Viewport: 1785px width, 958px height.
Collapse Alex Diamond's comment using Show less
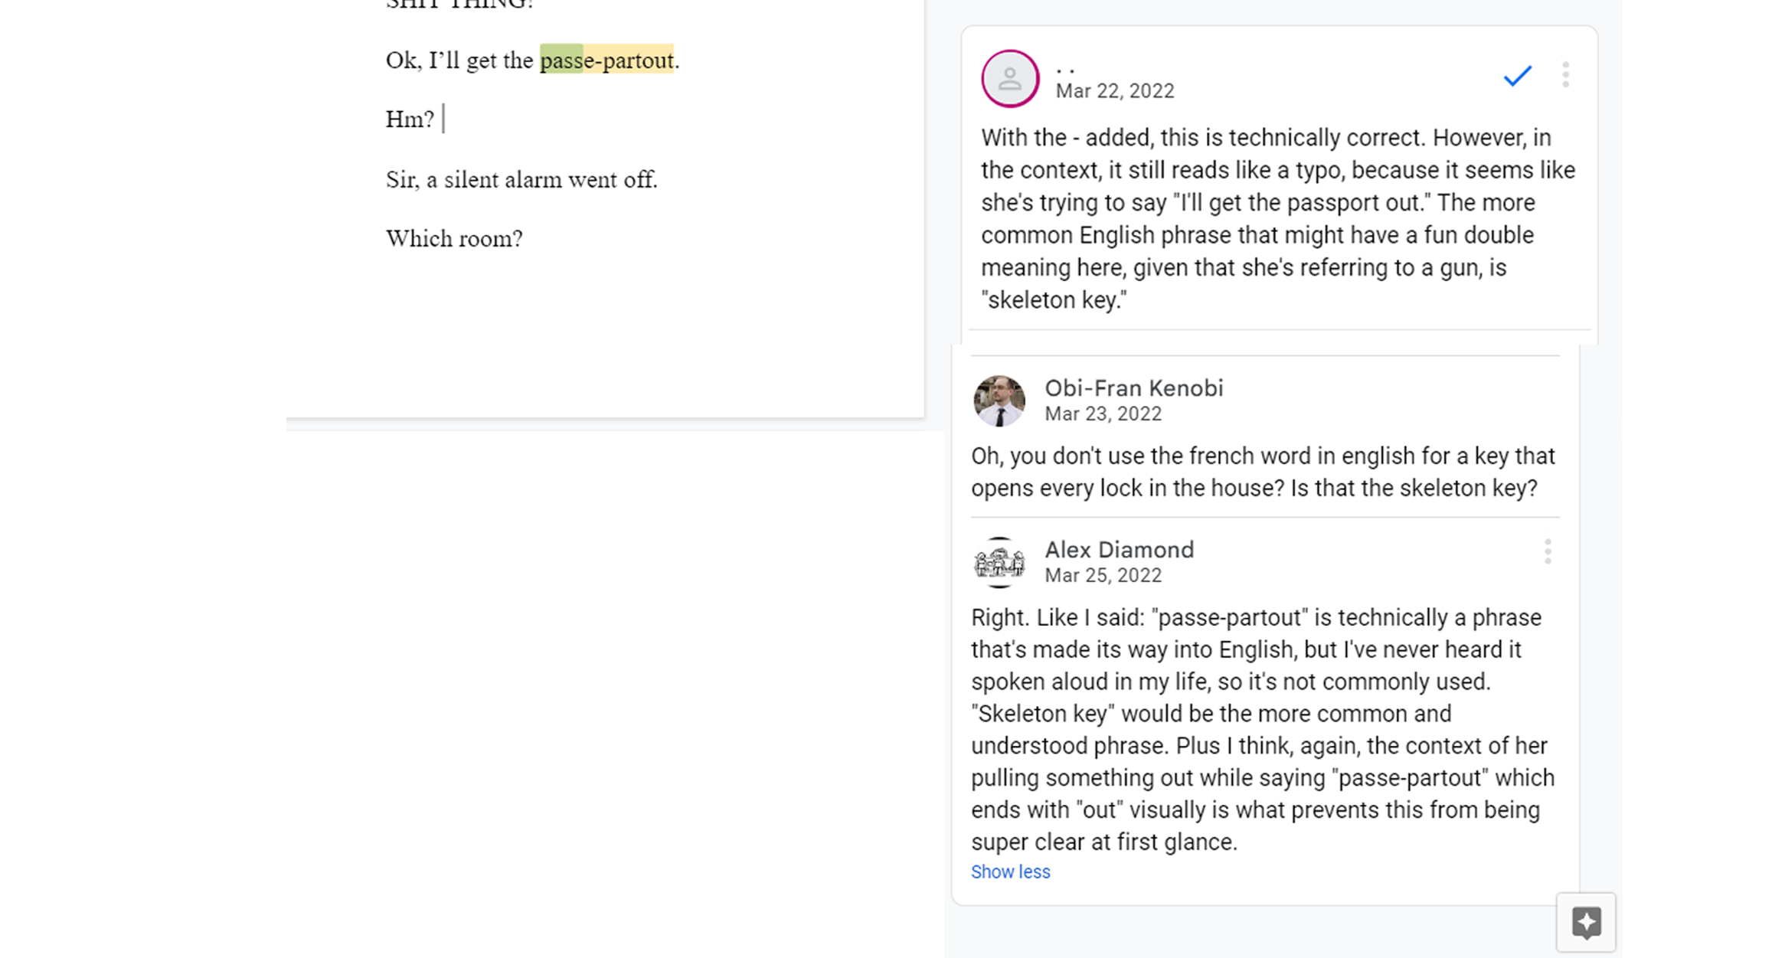point(1010,871)
